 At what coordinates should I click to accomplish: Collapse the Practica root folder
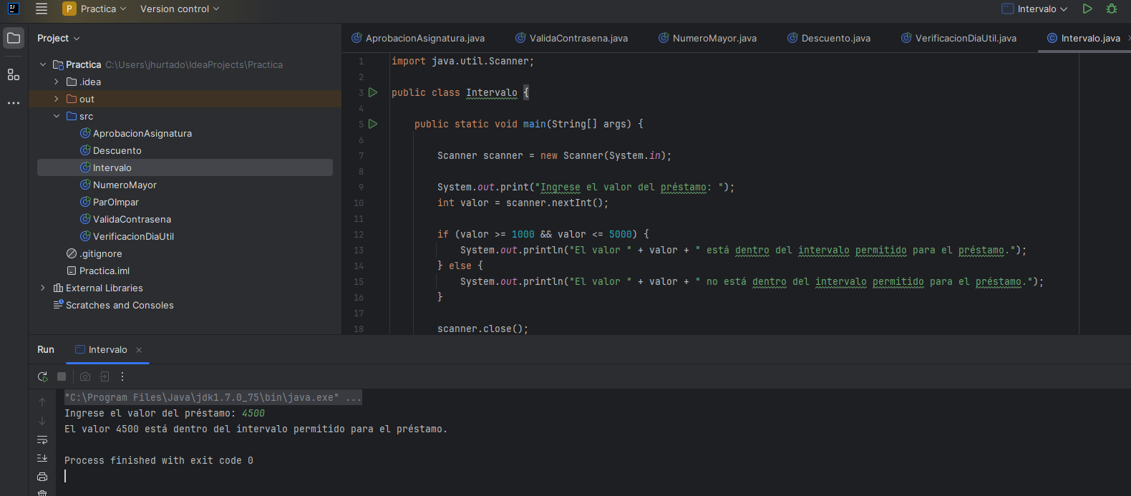(x=43, y=64)
